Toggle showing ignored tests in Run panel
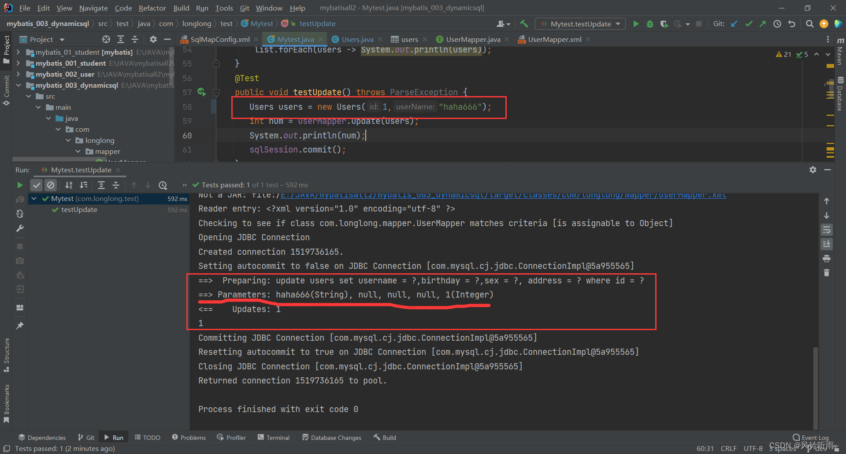 tap(51, 185)
